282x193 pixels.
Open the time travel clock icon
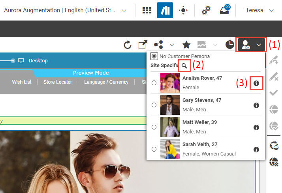229,45
